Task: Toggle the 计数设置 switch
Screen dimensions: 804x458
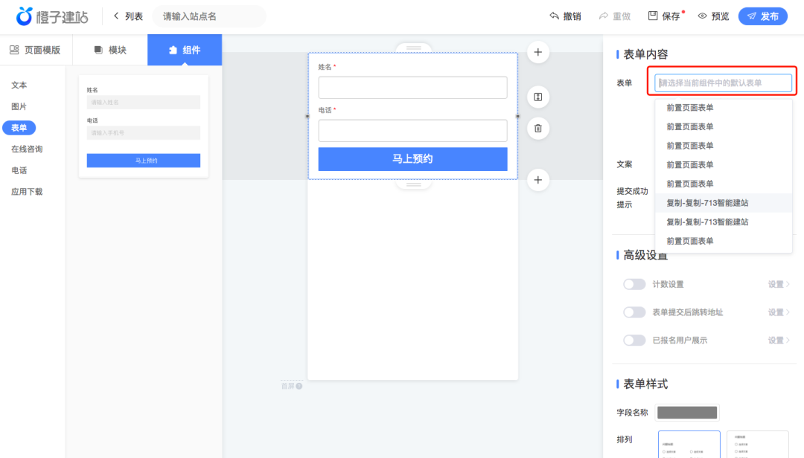Action: pyautogui.click(x=634, y=284)
